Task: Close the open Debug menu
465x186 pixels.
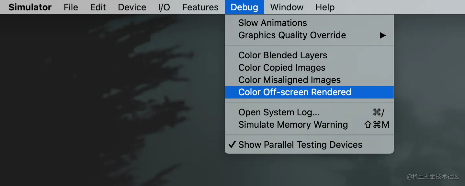Action: click(244, 7)
